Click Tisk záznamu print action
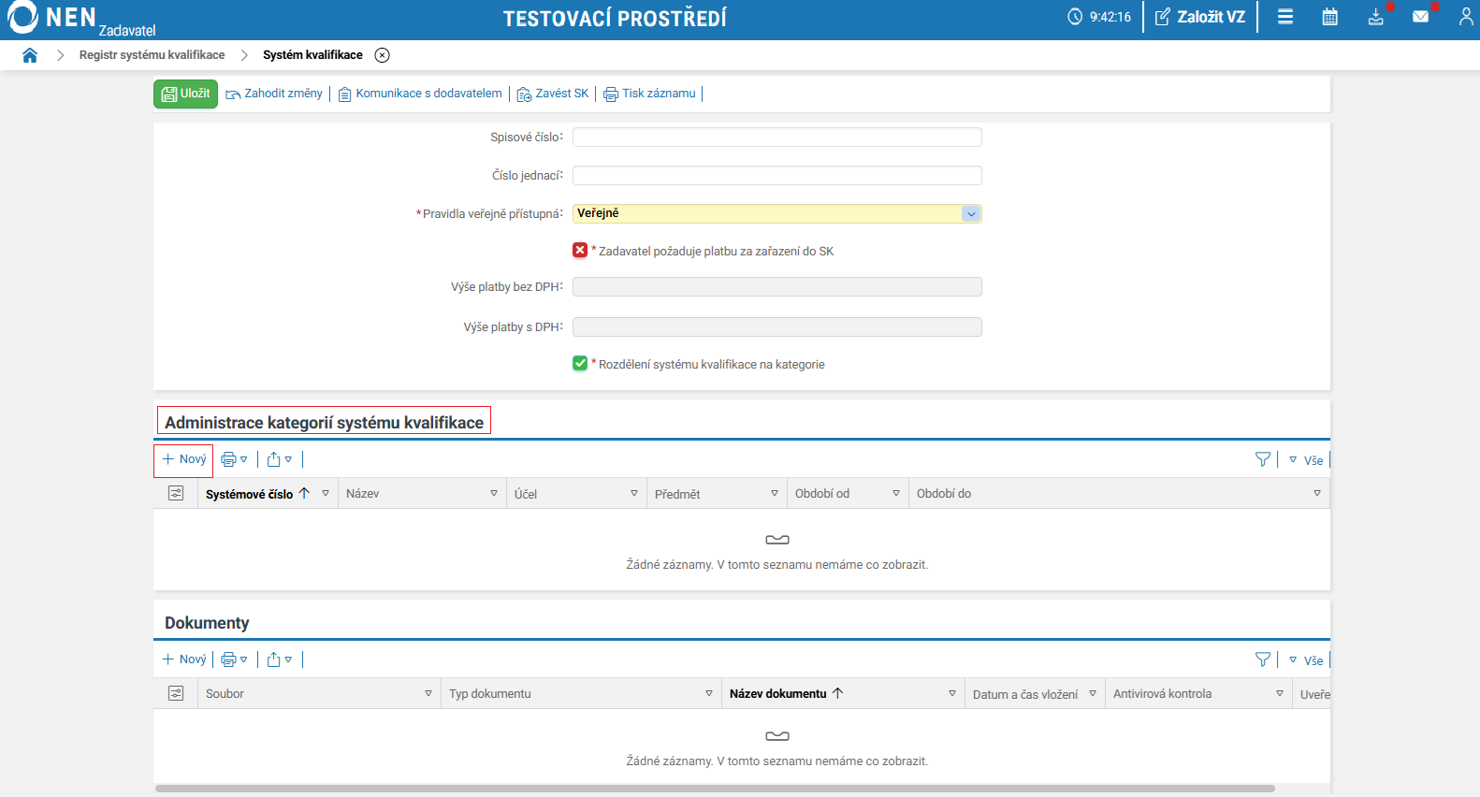The height and width of the screenshot is (797, 1480). (650, 94)
